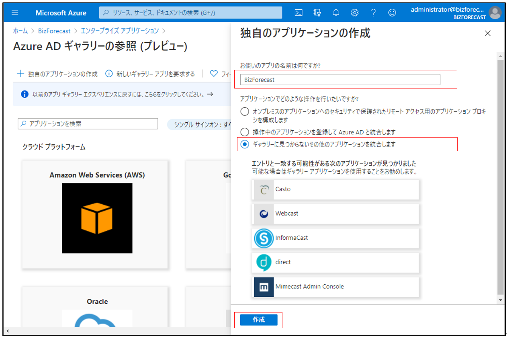Click the feedback smiley icon
This screenshot has width=507, height=337.
pos(392,13)
